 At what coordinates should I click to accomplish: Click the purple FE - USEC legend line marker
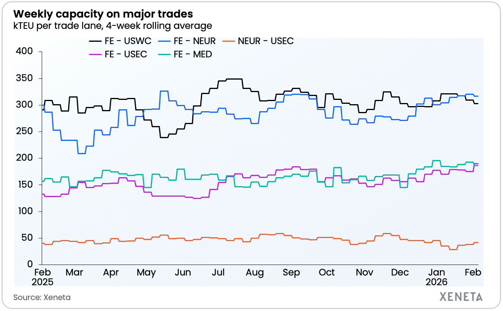click(95, 54)
